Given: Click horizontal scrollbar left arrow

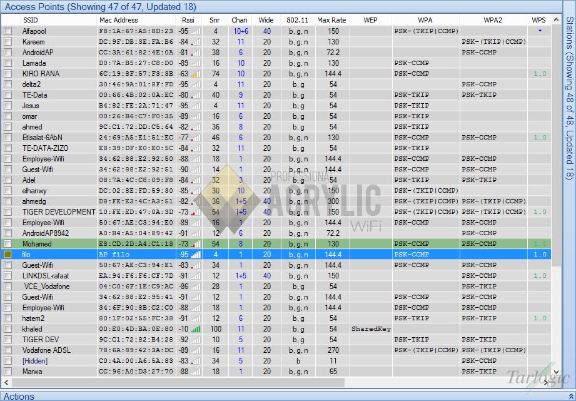Looking at the screenshot, I should tap(7, 383).
